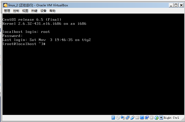
Task: Open the 视图 menu
Action: (x=25, y=11)
